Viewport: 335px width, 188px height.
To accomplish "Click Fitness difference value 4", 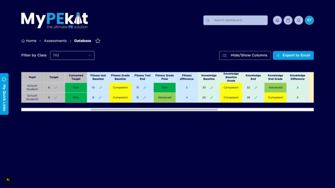I will tap(187, 97).
